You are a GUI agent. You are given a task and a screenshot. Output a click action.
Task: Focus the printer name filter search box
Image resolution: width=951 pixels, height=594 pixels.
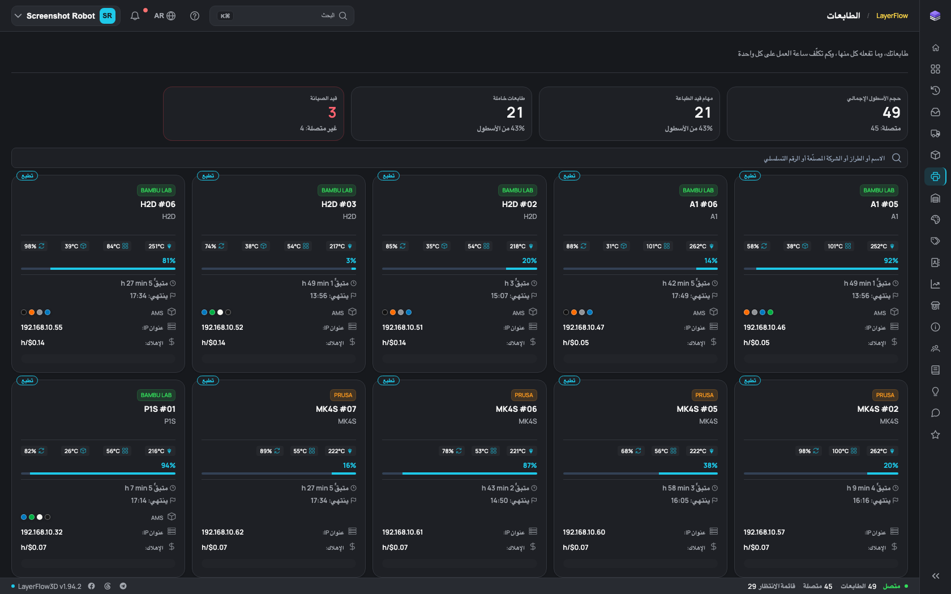tap(460, 158)
